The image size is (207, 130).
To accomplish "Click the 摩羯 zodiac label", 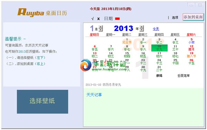I will [159, 76].
